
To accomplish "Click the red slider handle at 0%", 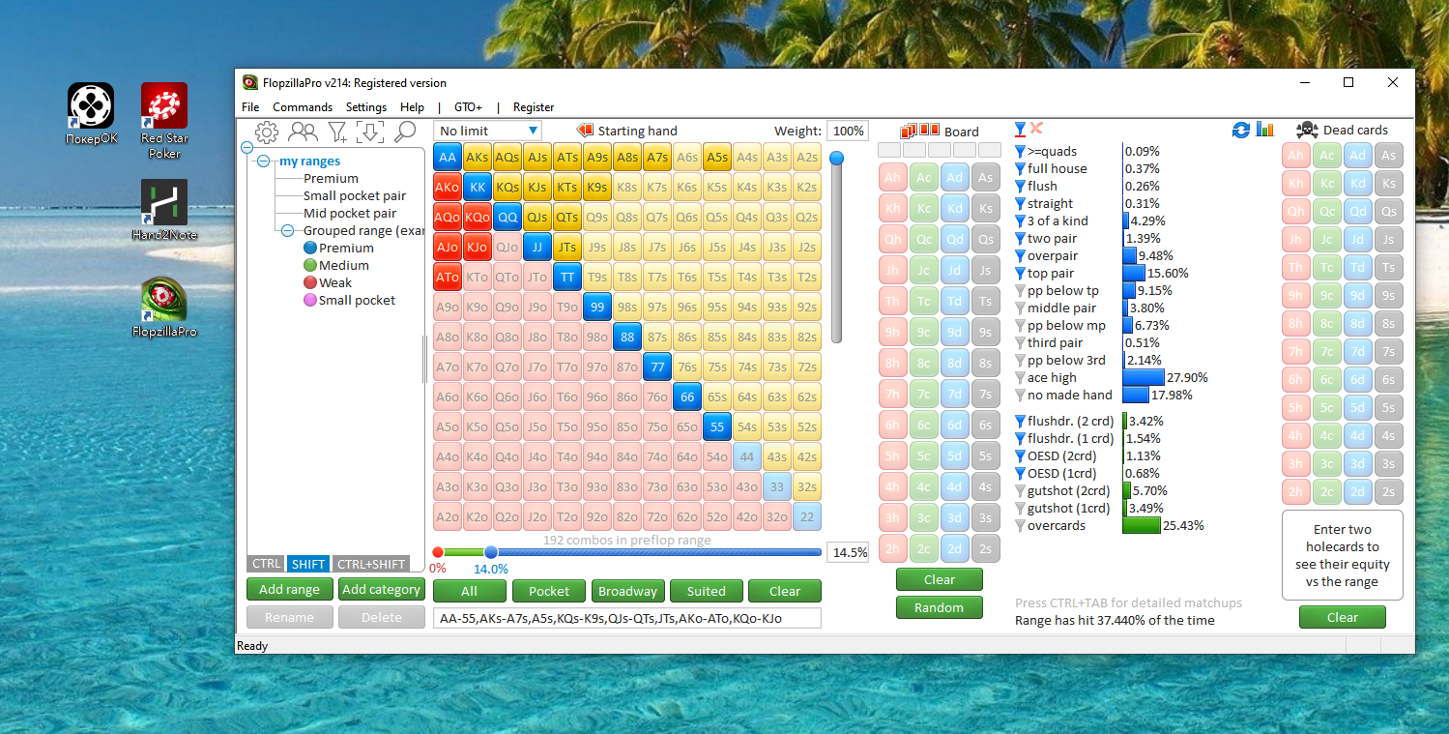I will [x=438, y=552].
